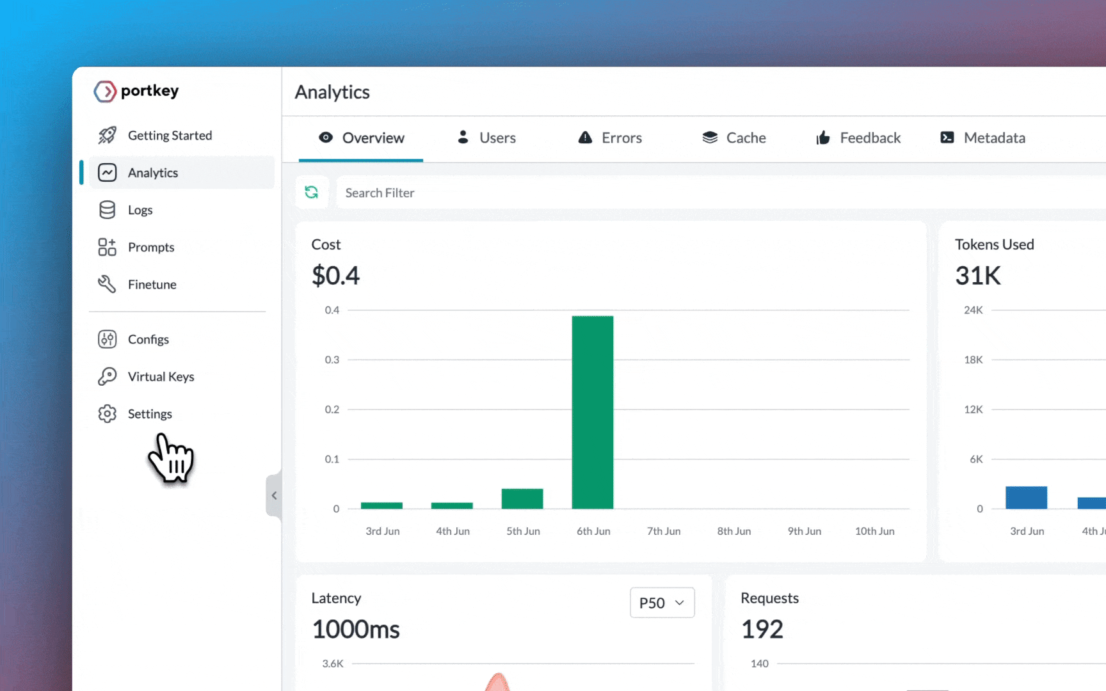Select the Feedback tab
This screenshot has width=1106, height=691.
coord(858,138)
